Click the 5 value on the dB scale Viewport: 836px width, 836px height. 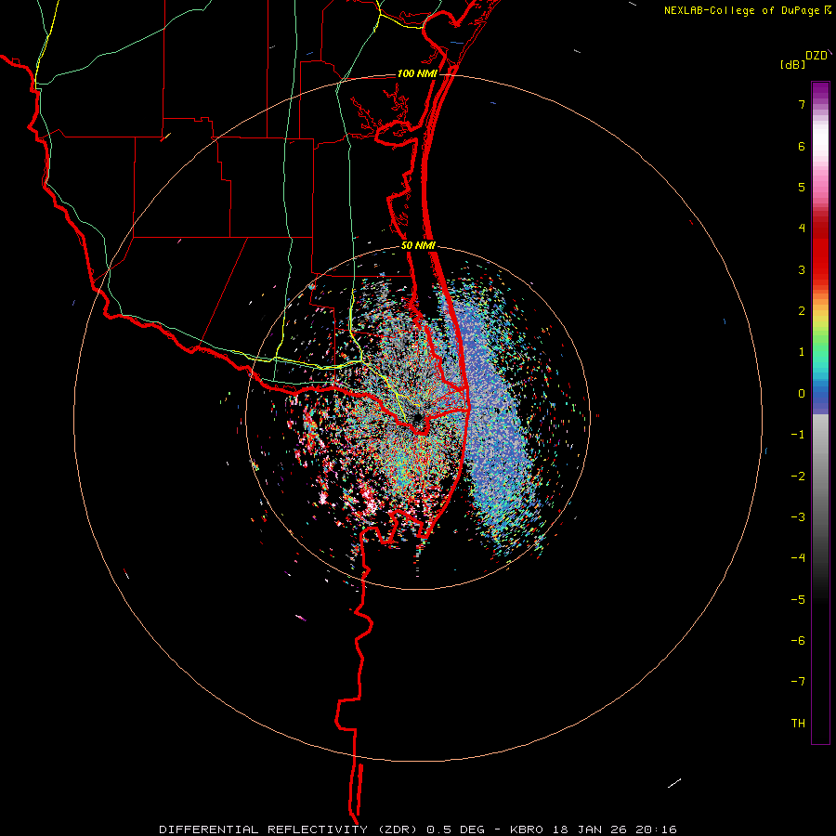802,187
